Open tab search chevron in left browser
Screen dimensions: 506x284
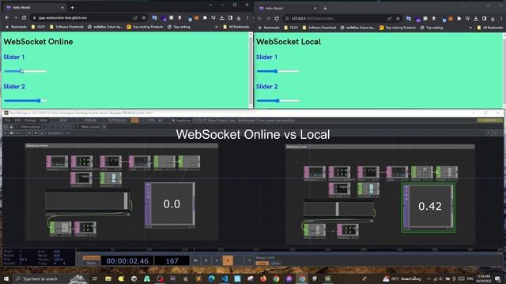[210, 5]
